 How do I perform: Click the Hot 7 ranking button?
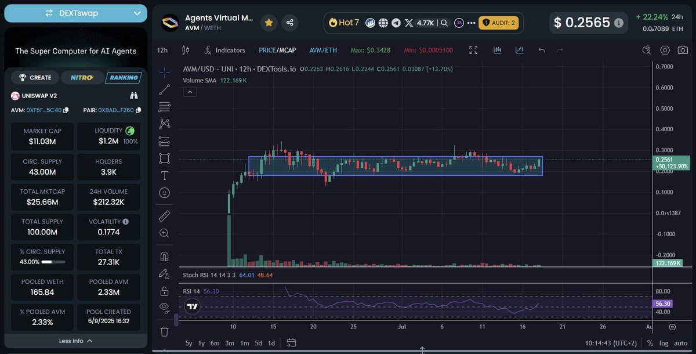344,23
